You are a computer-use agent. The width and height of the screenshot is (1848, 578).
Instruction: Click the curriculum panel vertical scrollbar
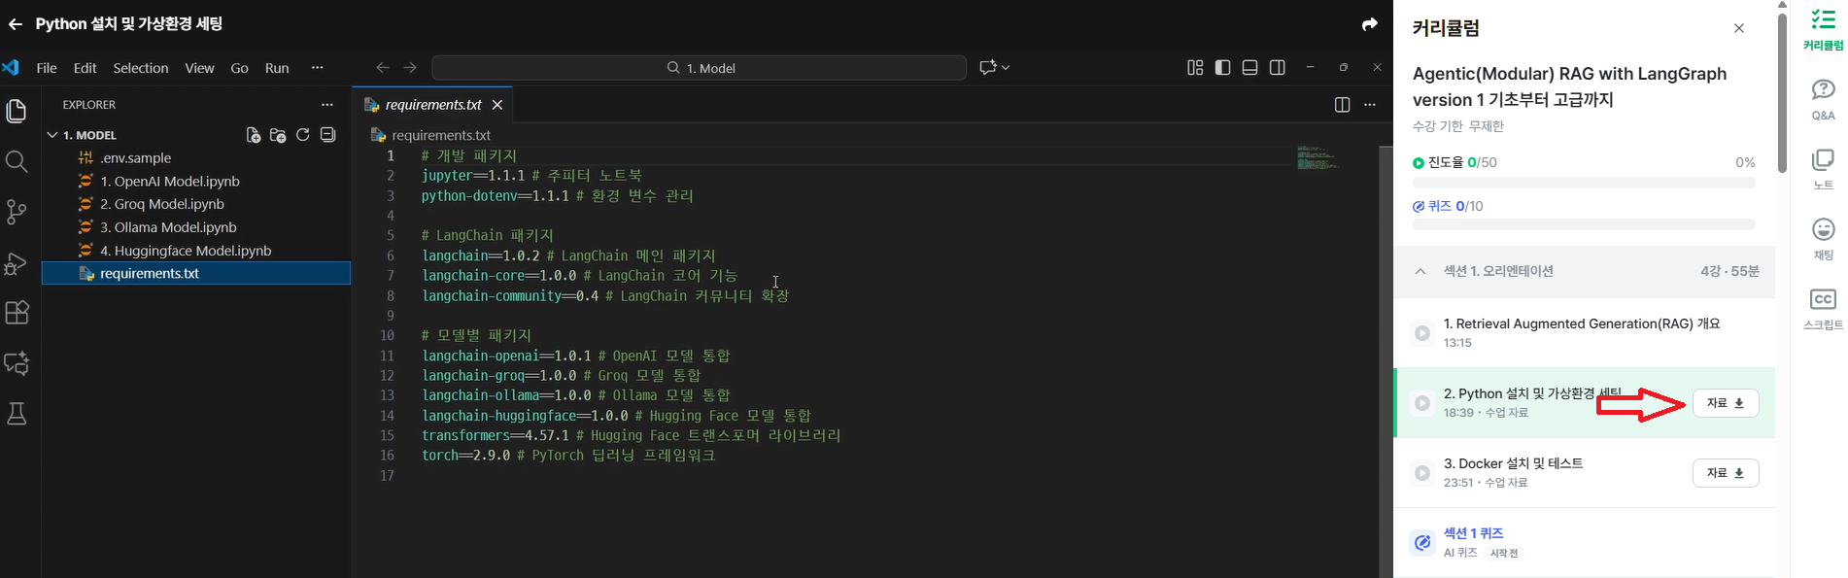[1782, 92]
